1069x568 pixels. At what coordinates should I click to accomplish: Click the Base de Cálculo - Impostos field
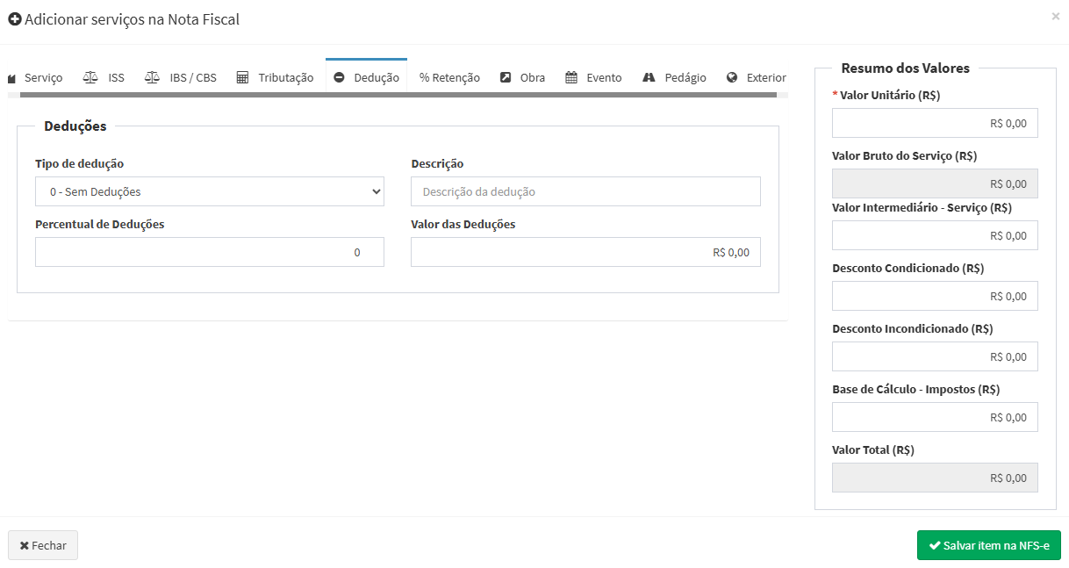pyautogui.click(x=935, y=417)
